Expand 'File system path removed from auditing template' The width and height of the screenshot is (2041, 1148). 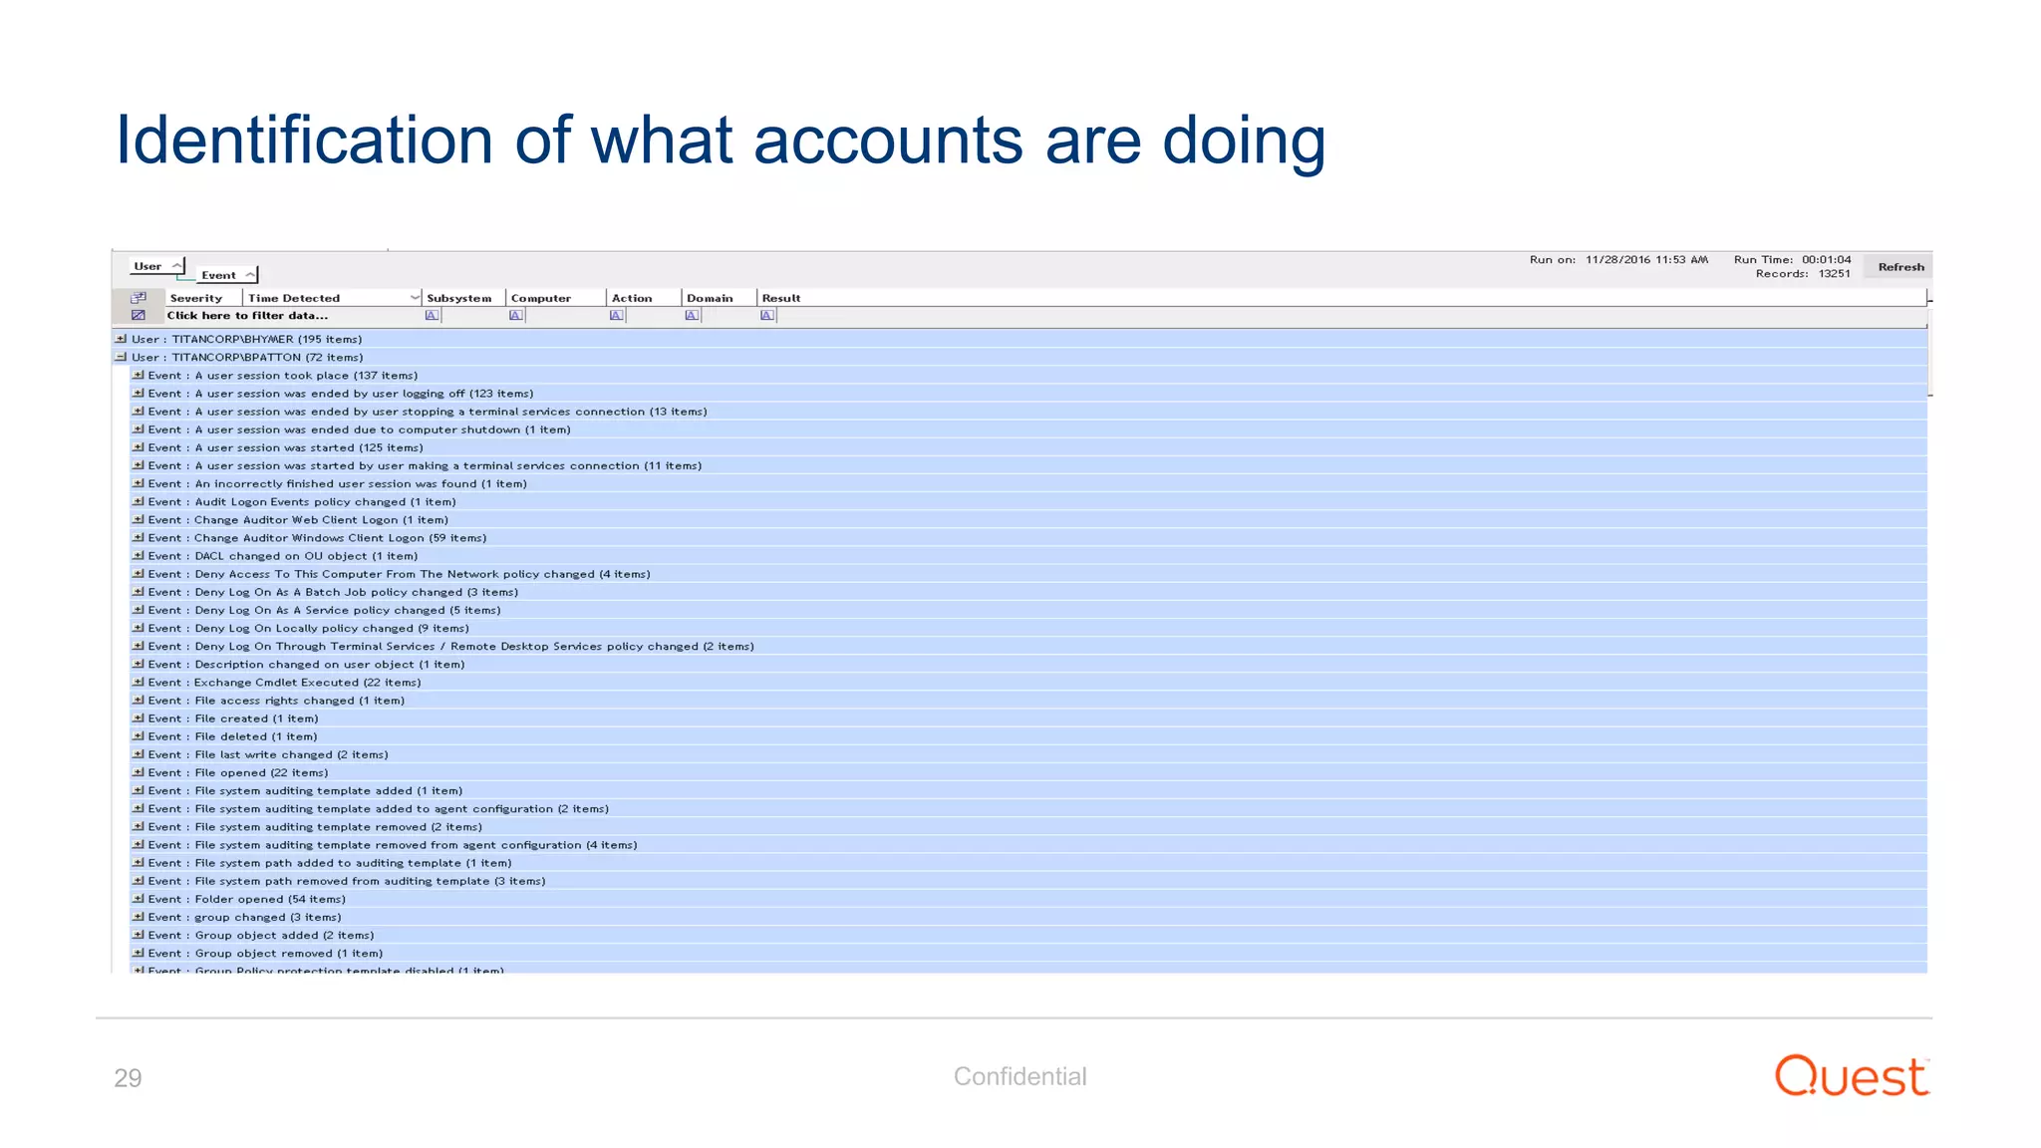pos(139,881)
